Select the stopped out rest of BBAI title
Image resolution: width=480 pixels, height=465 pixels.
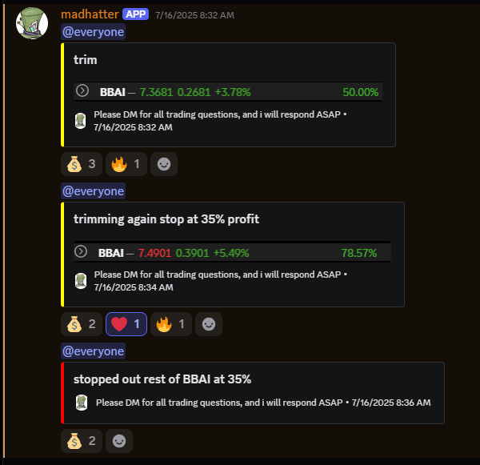tap(162, 379)
